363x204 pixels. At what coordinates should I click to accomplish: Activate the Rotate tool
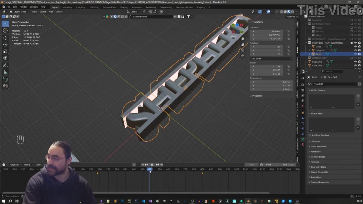pos(5,44)
